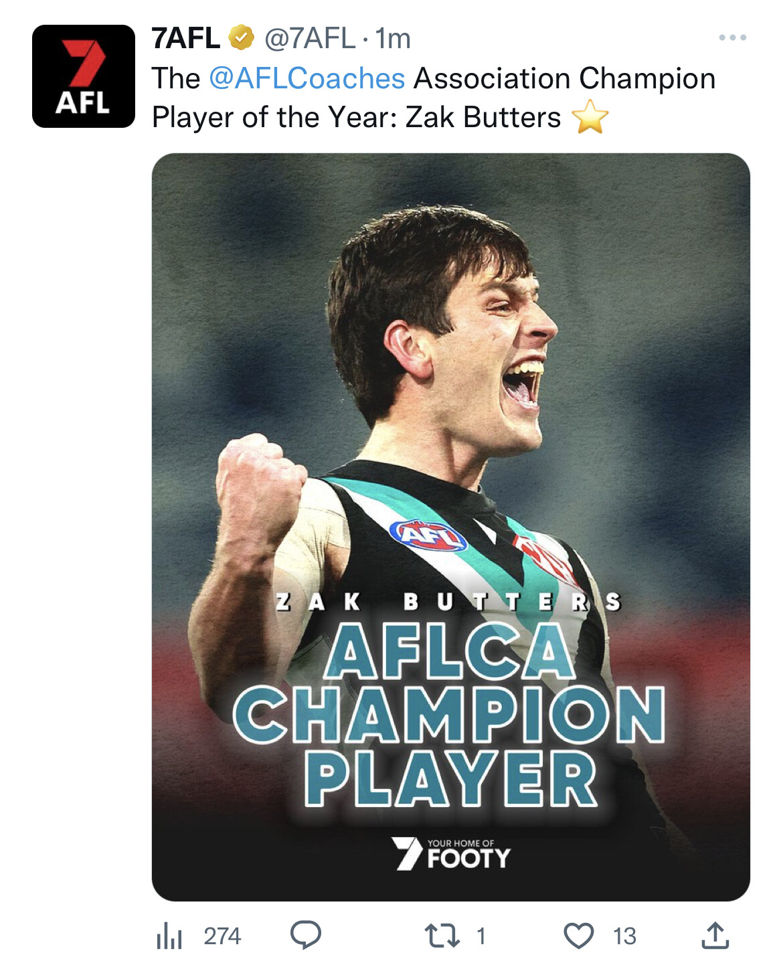Open the three-dot more options menu
Screen dimensions: 783x975
732,38
